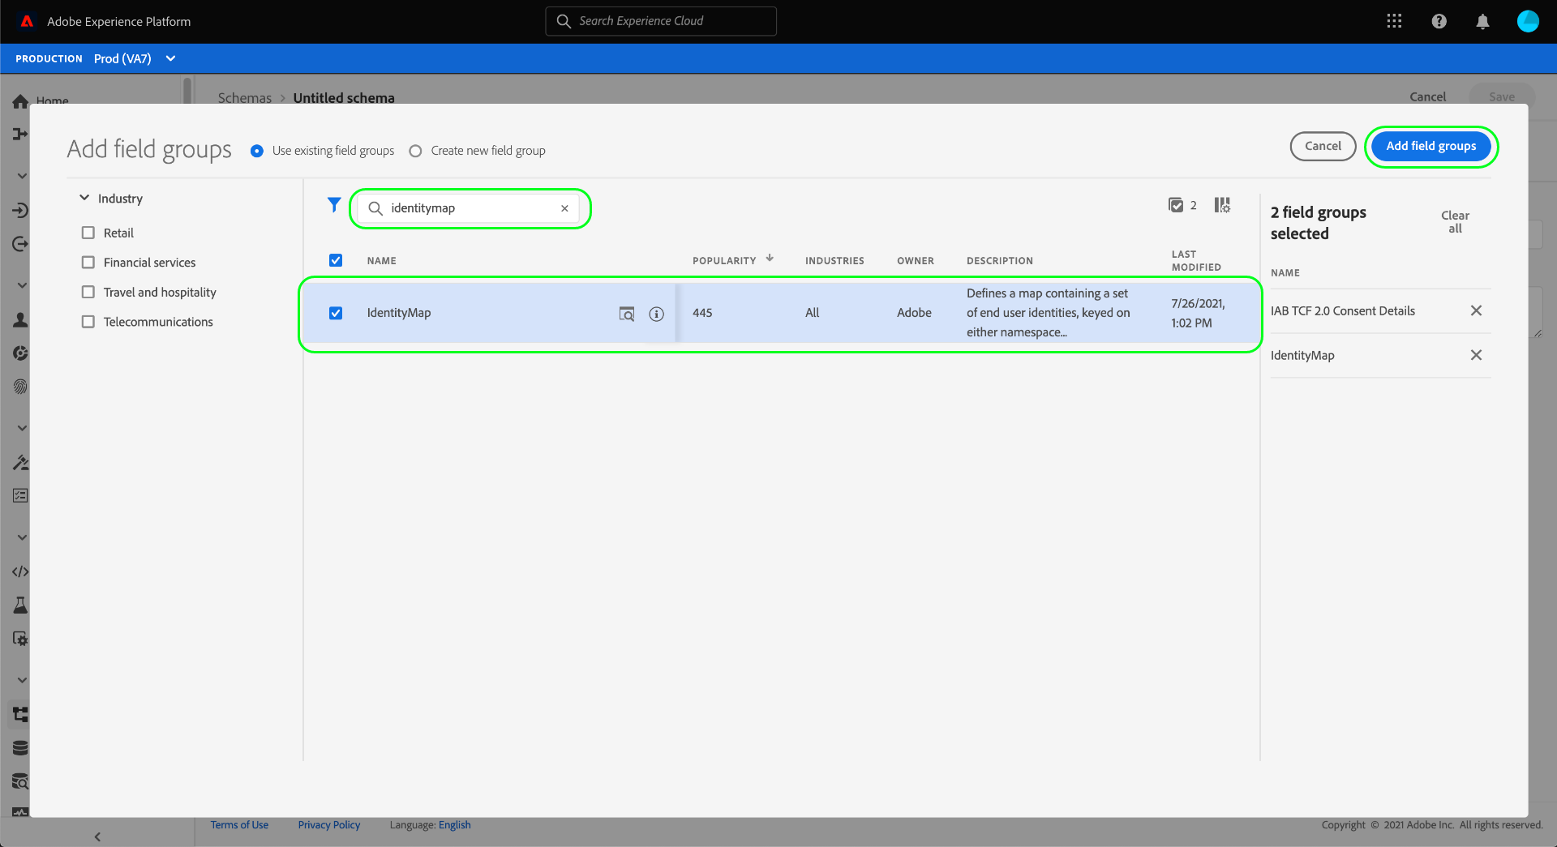Collapse the left navigation with the arrow
Image resolution: width=1557 pixels, height=847 pixels.
click(97, 836)
